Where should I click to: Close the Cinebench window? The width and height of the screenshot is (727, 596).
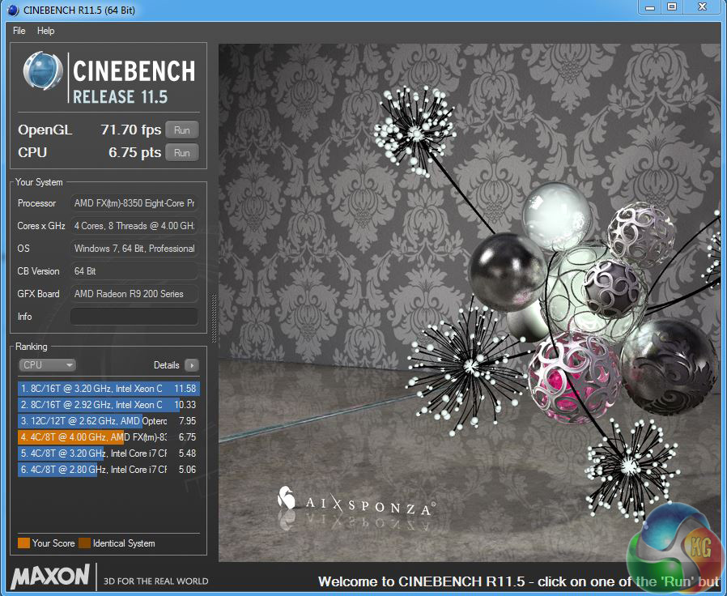pos(703,7)
